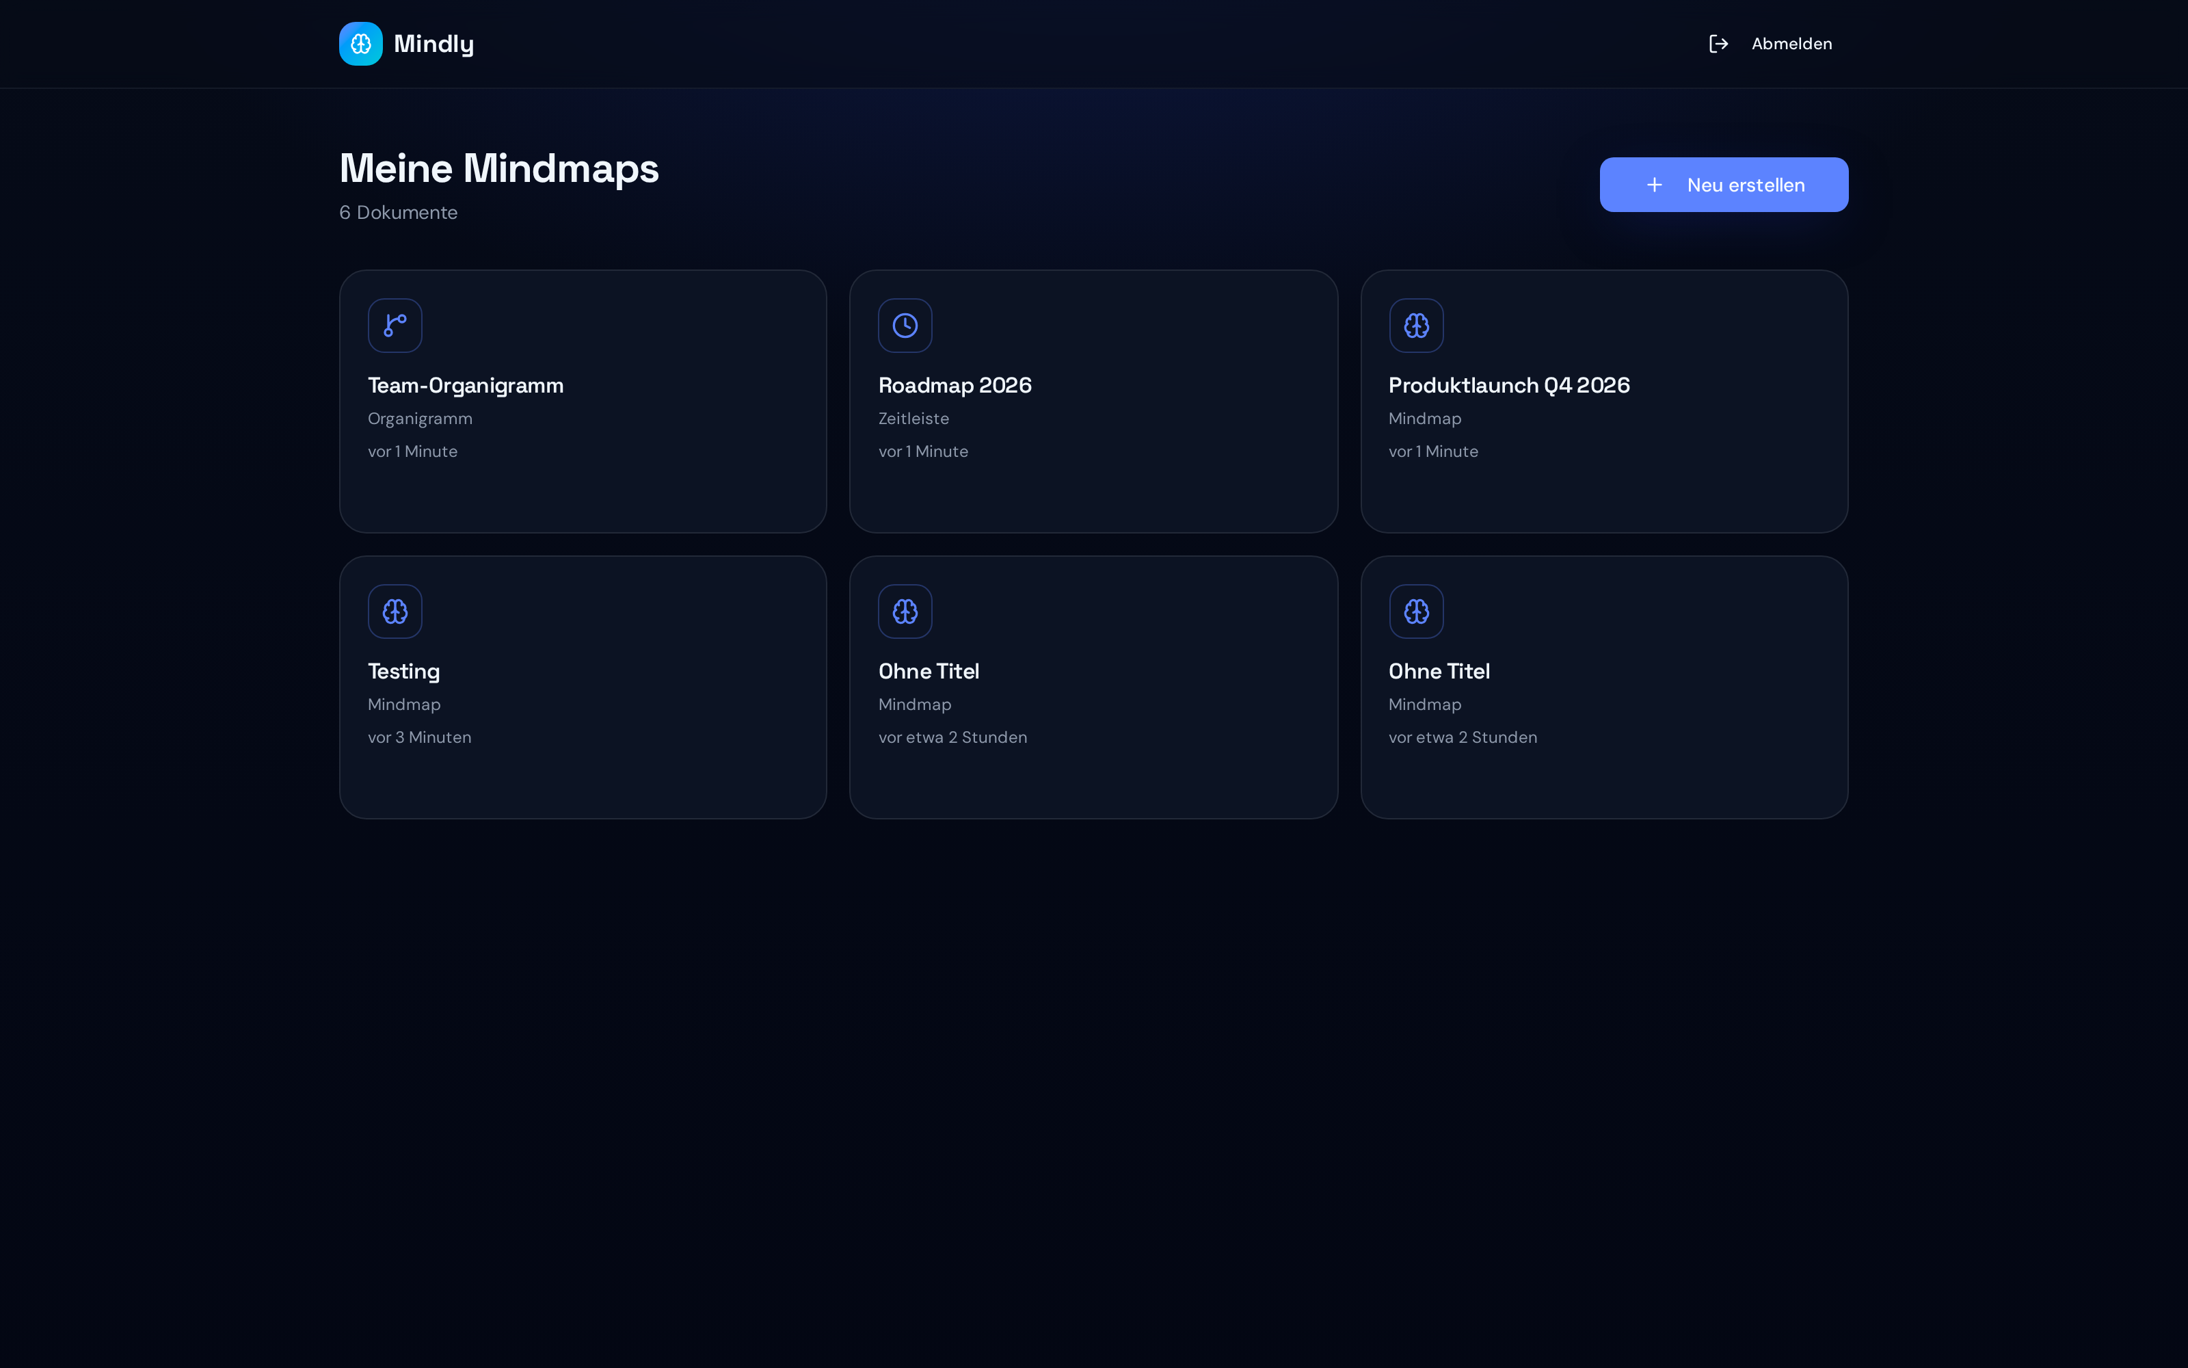Create a new document with Neu erstellen

point(1723,185)
